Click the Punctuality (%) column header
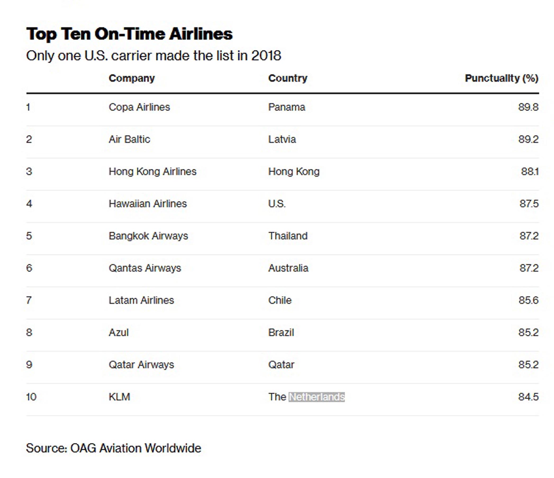 tap(502, 78)
